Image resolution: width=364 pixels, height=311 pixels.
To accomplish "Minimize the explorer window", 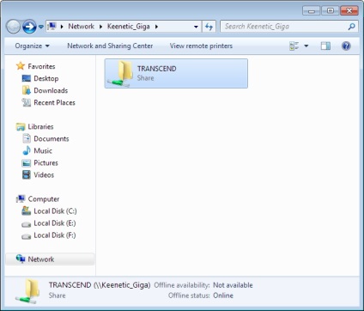I will click(312, 11).
